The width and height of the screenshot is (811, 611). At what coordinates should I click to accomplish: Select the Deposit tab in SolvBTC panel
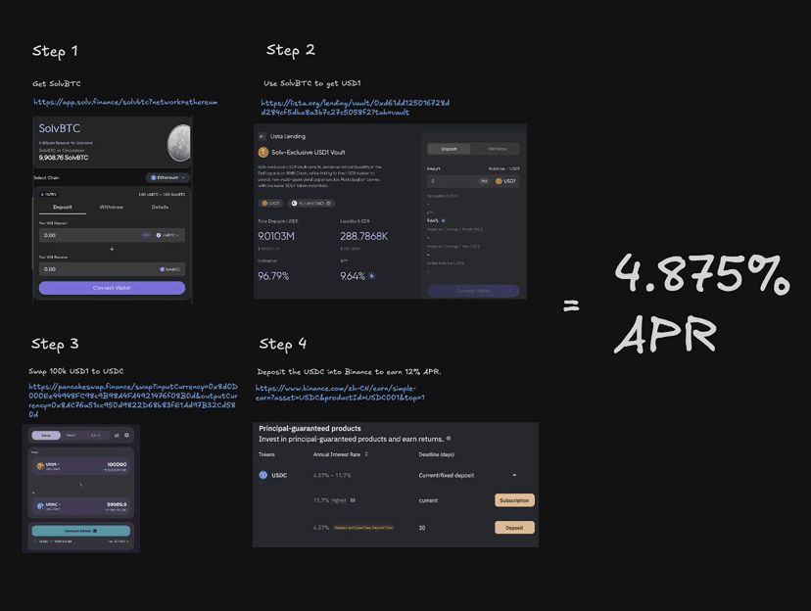[63, 208]
